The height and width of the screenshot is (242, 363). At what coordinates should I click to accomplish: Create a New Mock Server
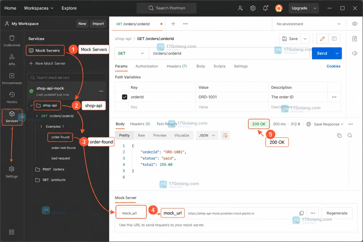(x=47, y=64)
